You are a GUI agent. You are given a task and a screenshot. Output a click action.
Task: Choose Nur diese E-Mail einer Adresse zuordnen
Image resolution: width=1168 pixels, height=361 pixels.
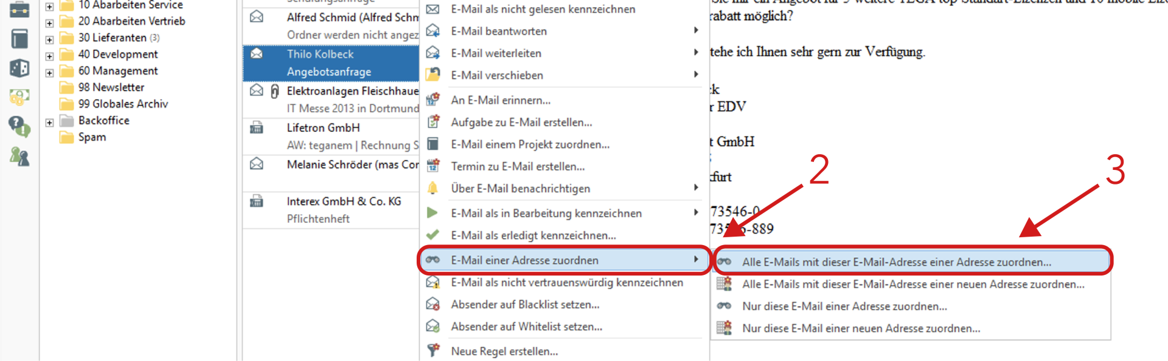pos(911,306)
